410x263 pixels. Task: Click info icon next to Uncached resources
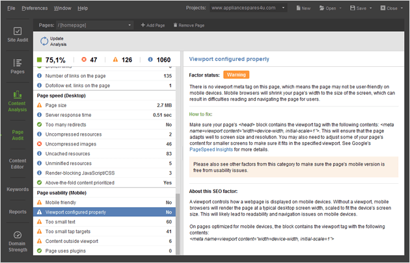[39, 153]
